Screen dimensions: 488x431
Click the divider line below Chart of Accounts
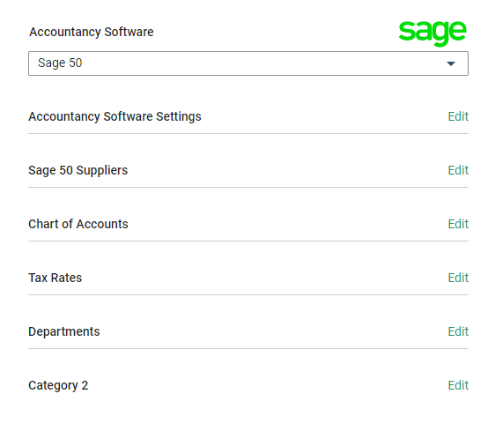(x=248, y=241)
